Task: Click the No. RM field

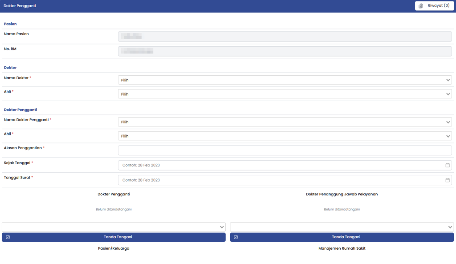Action: click(x=285, y=51)
